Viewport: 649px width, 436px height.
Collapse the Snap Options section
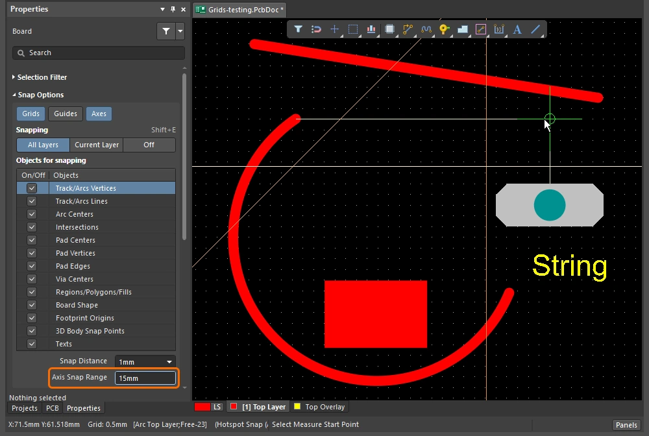(40, 95)
